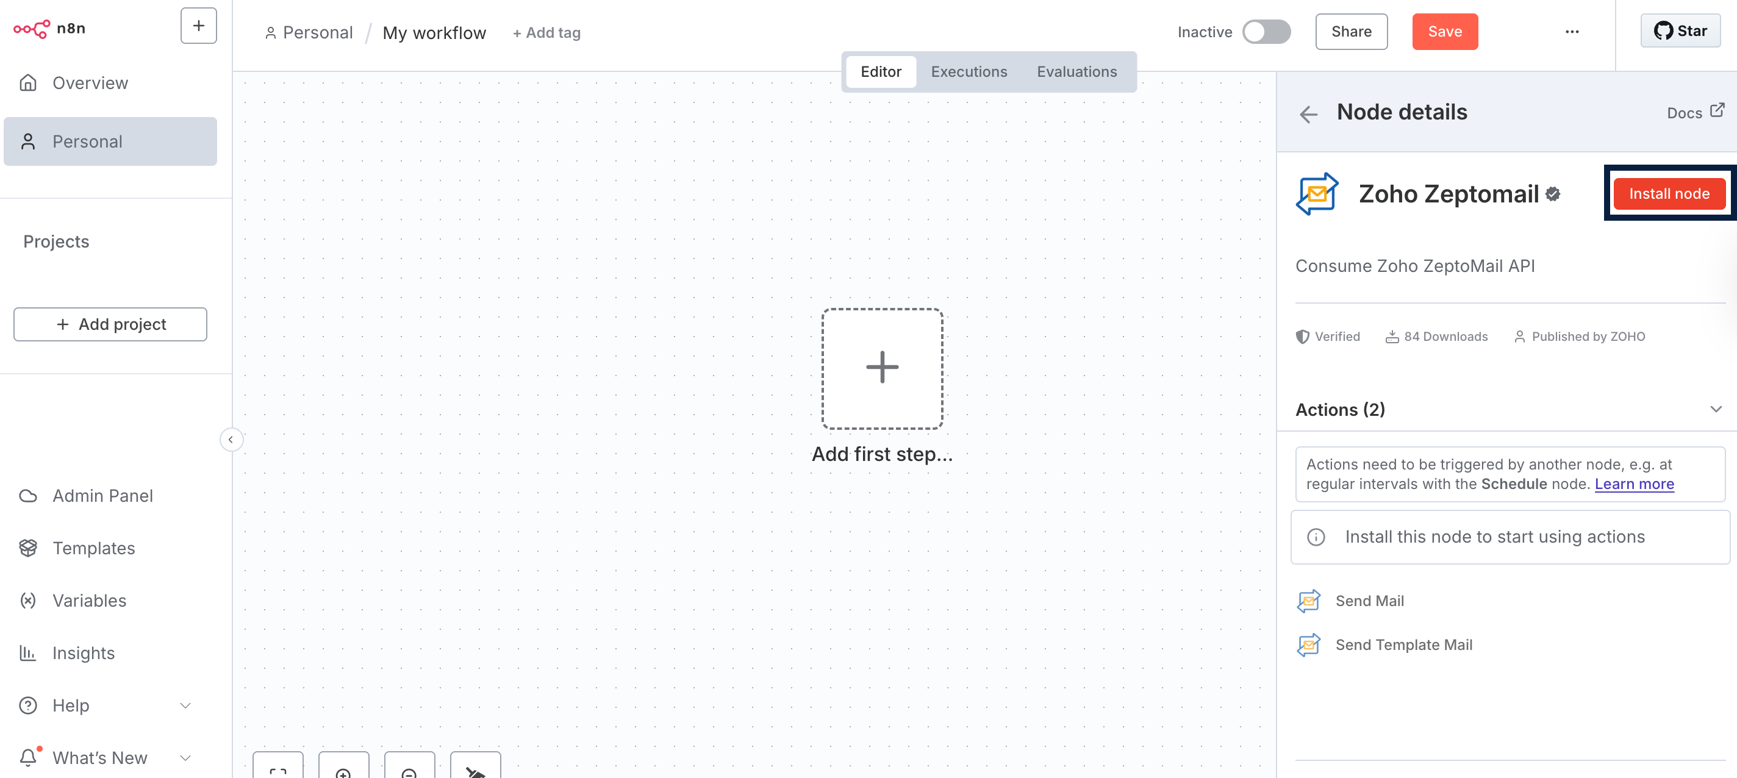
Task: Click the plus icon beside n8n logo
Action: (198, 26)
